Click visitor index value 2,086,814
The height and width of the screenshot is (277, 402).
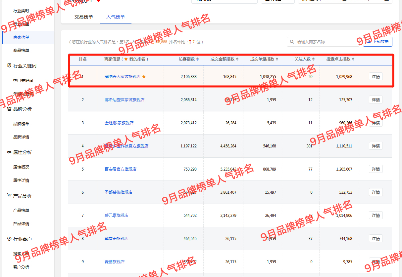point(189,100)
